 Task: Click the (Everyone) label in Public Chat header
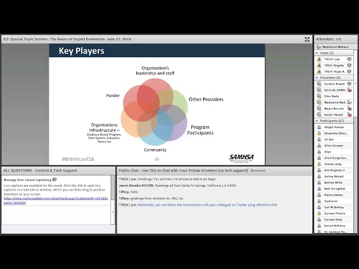[258, 170]
